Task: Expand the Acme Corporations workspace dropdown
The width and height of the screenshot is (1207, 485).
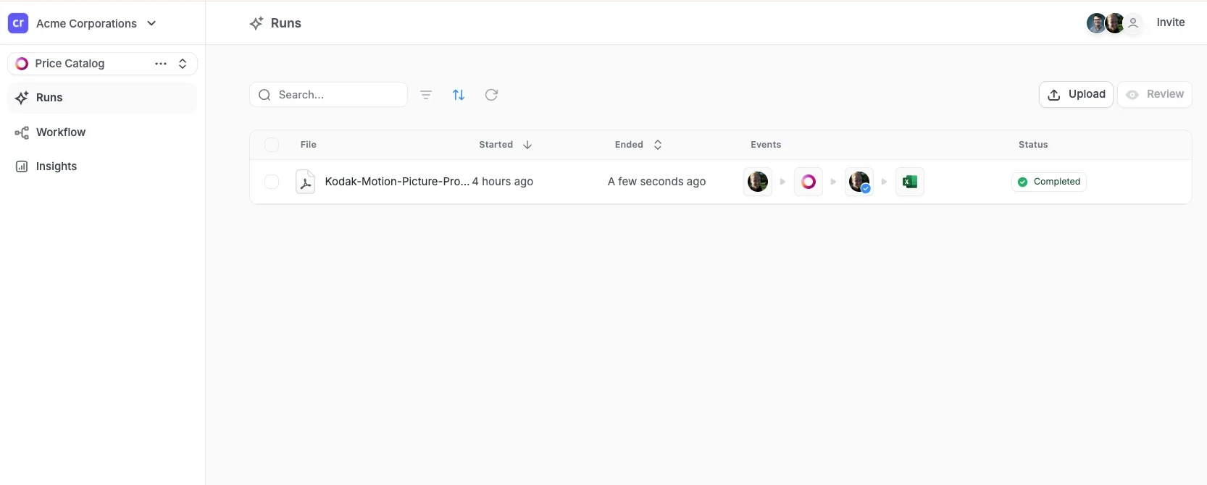Action: click(151, 23)
